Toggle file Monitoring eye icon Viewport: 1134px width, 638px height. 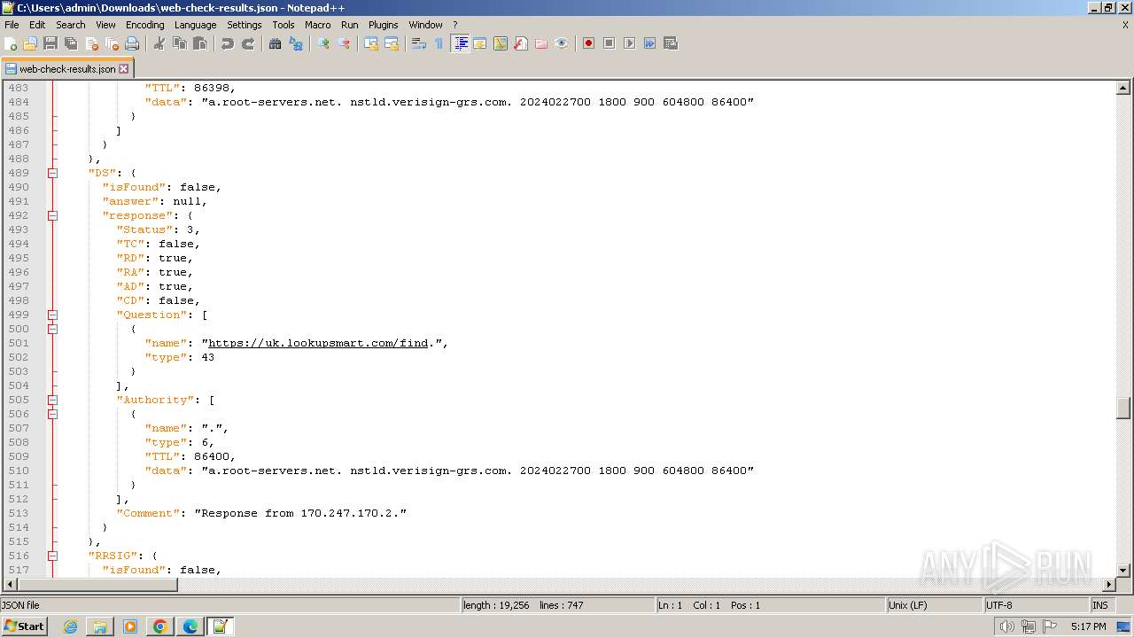[x=562, y=43]
